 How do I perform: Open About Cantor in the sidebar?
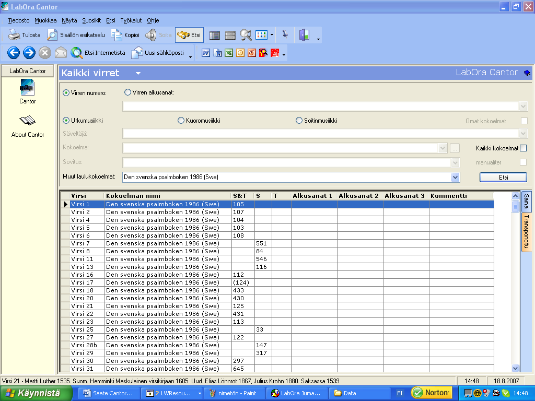click(x=28, y=126)
